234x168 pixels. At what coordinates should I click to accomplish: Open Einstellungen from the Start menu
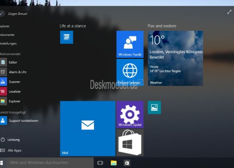(8, 43)
